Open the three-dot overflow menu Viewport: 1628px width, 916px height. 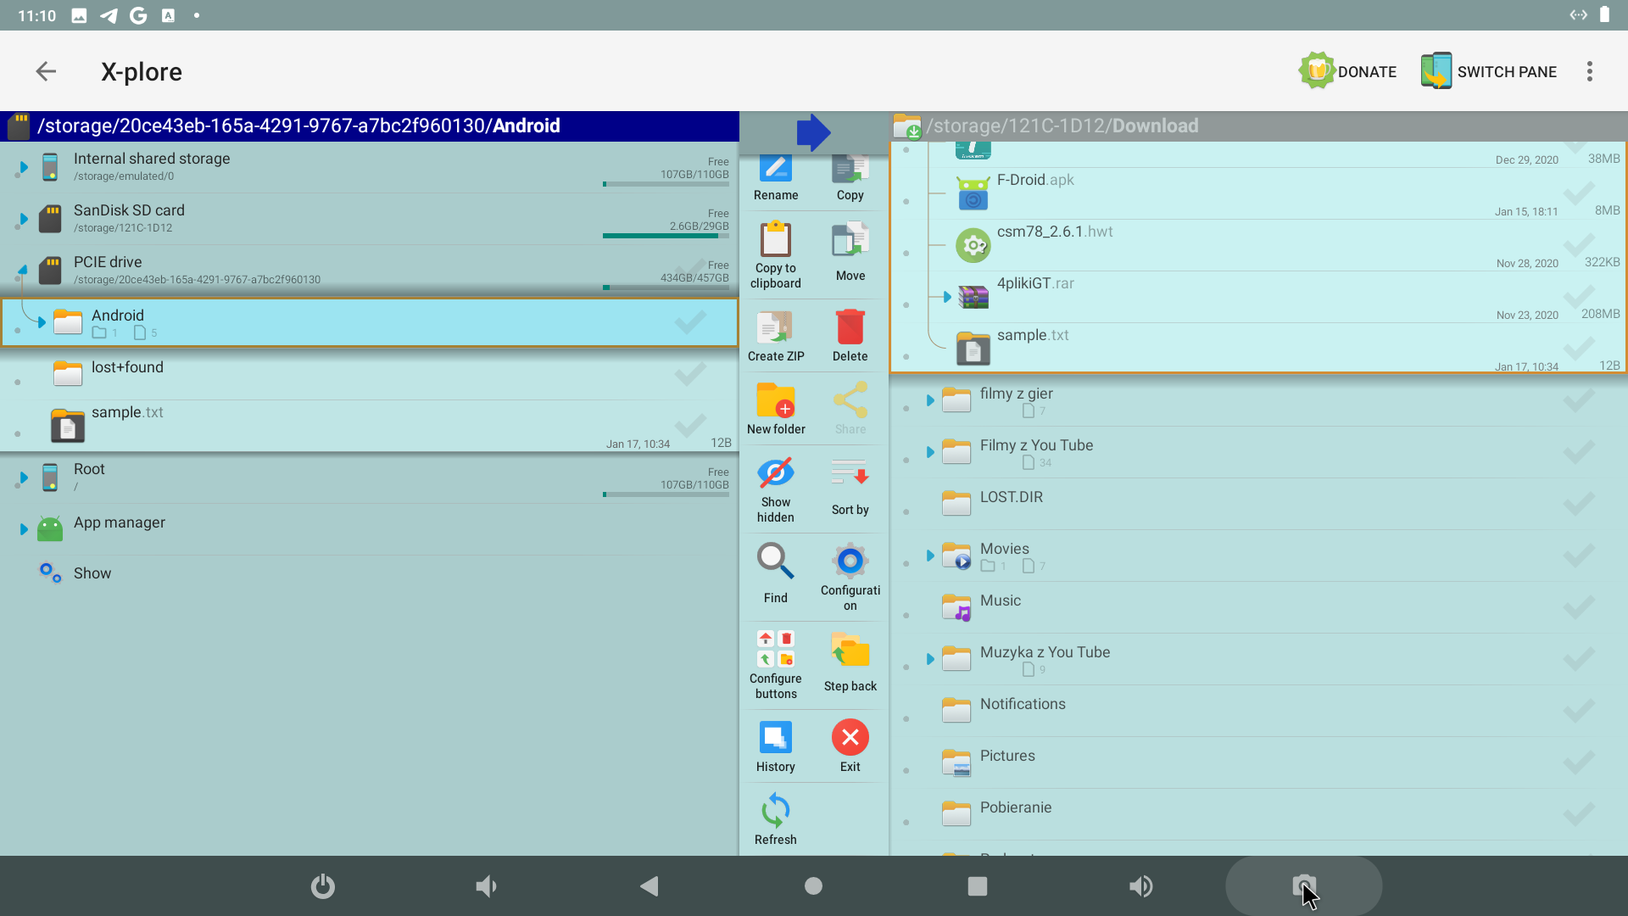tap(1590, 71)
